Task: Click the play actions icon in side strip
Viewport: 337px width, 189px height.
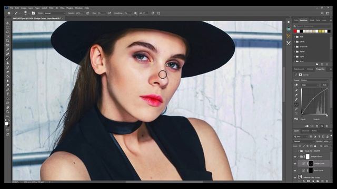Action: coord(289,22)
